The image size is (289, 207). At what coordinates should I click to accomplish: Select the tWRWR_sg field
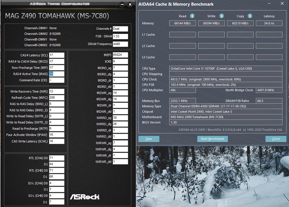pos(120,143)
